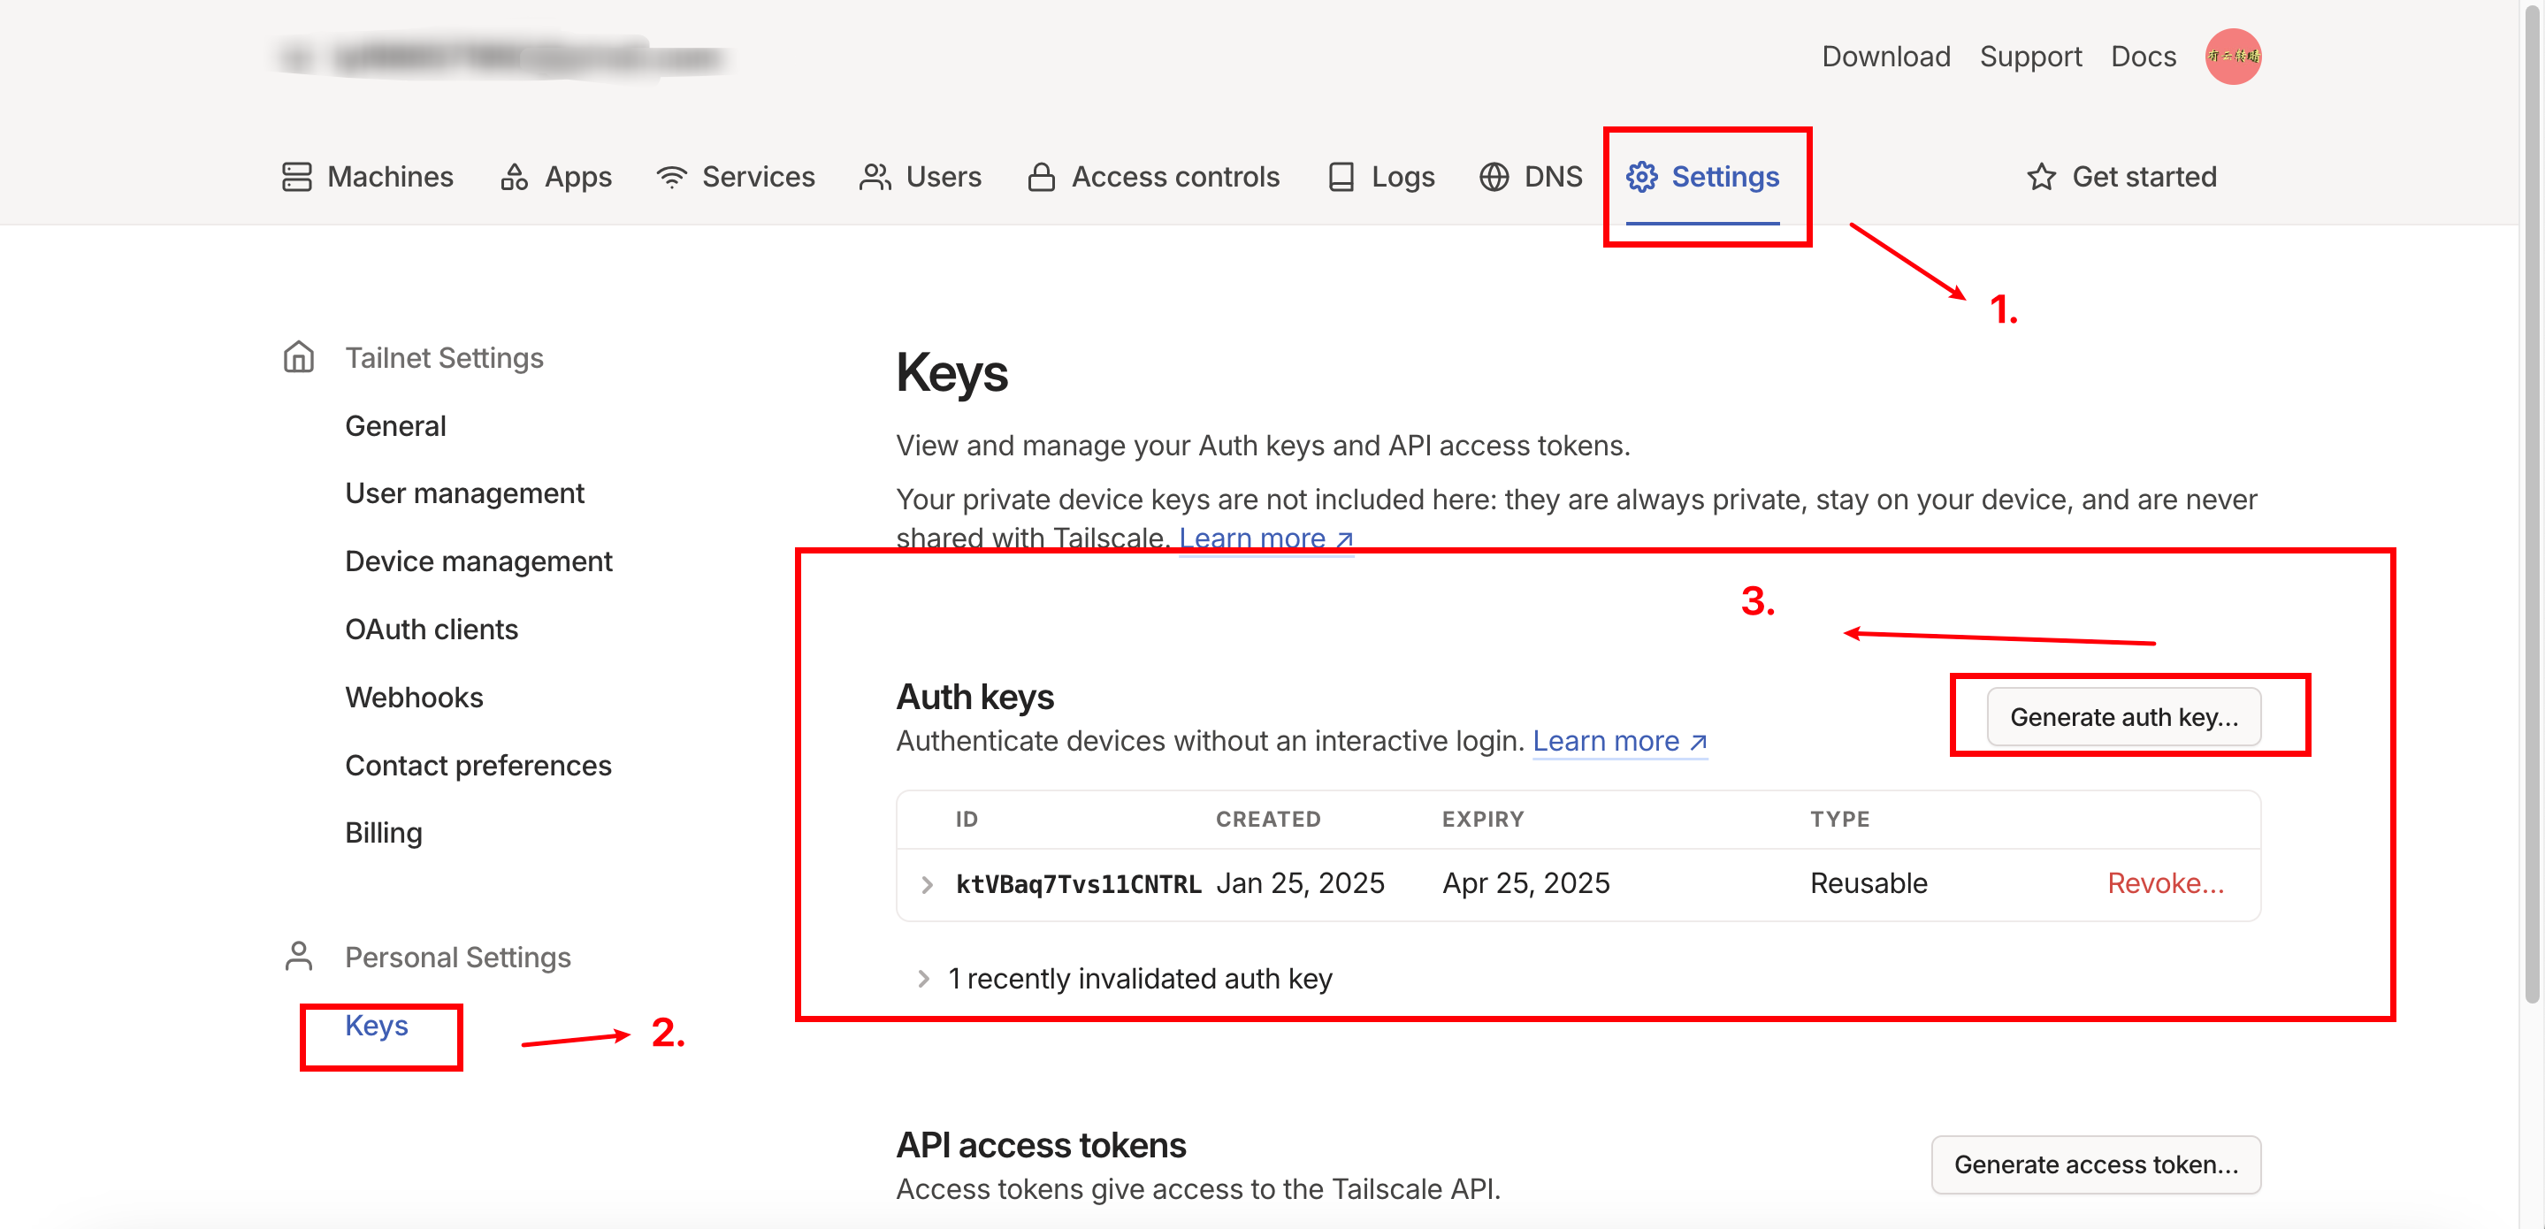The image size is (2545, 1229).
Task: Expand recently invalidated auth key list
Action: [922, 978]
